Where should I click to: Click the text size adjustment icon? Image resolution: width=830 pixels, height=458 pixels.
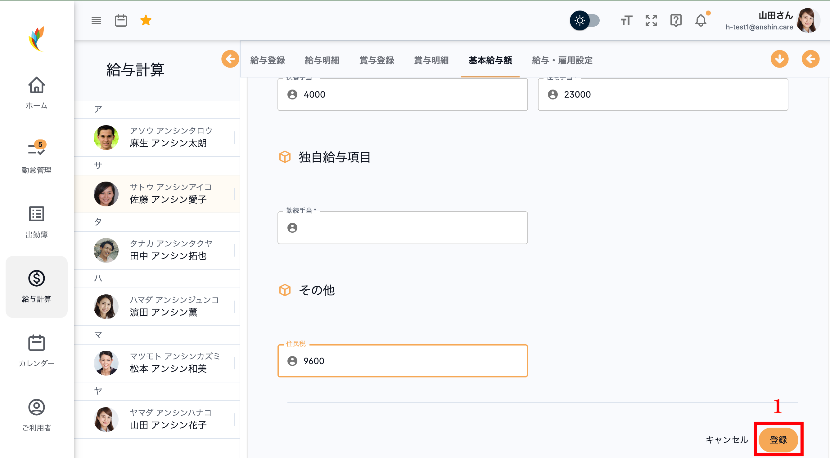626,20
